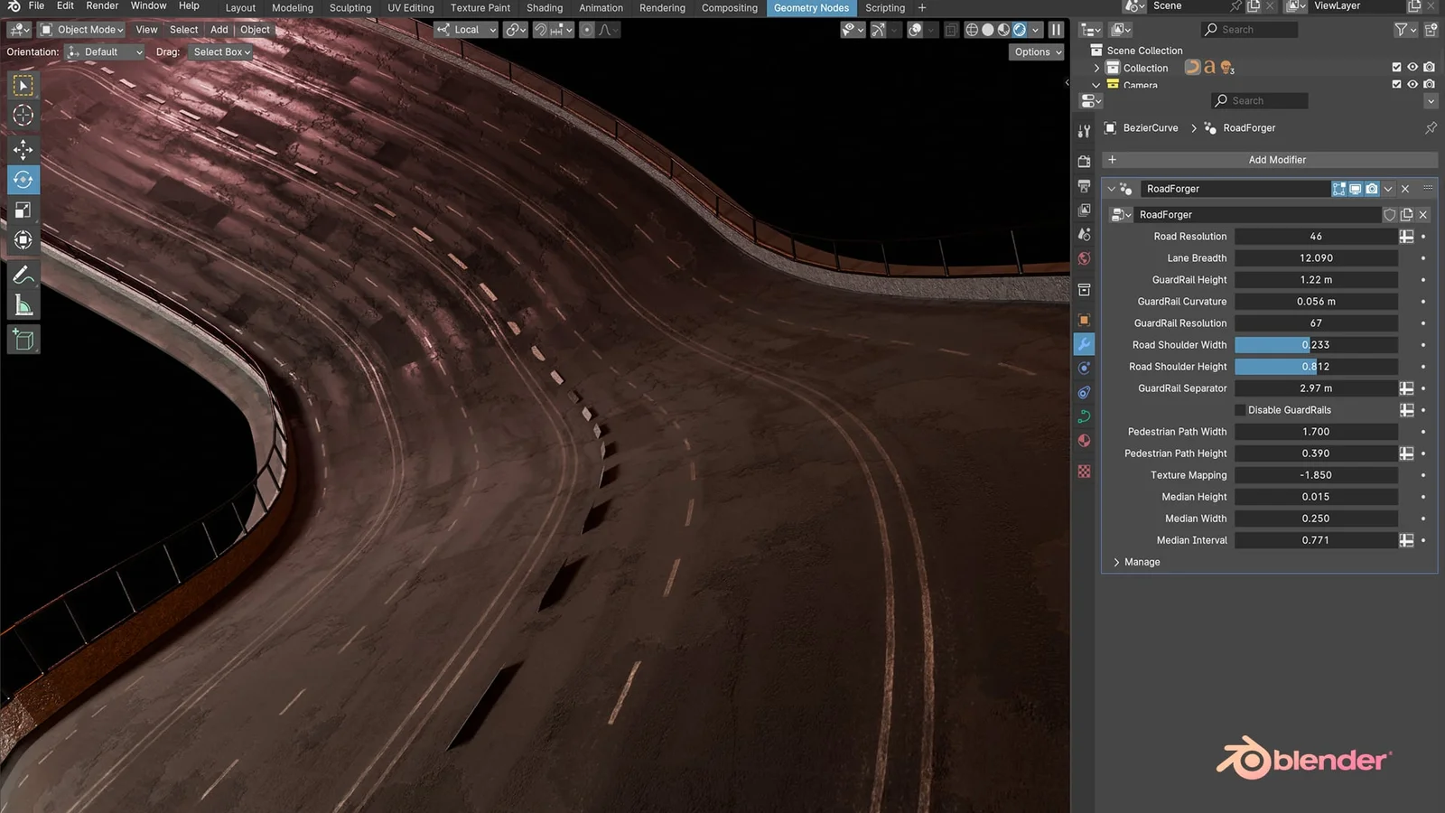Expand the Manage section of the modifier
1445x813 pixels.
coord(1137,561)
